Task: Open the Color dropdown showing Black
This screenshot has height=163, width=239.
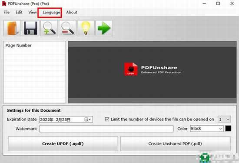Action: [207, 129]
